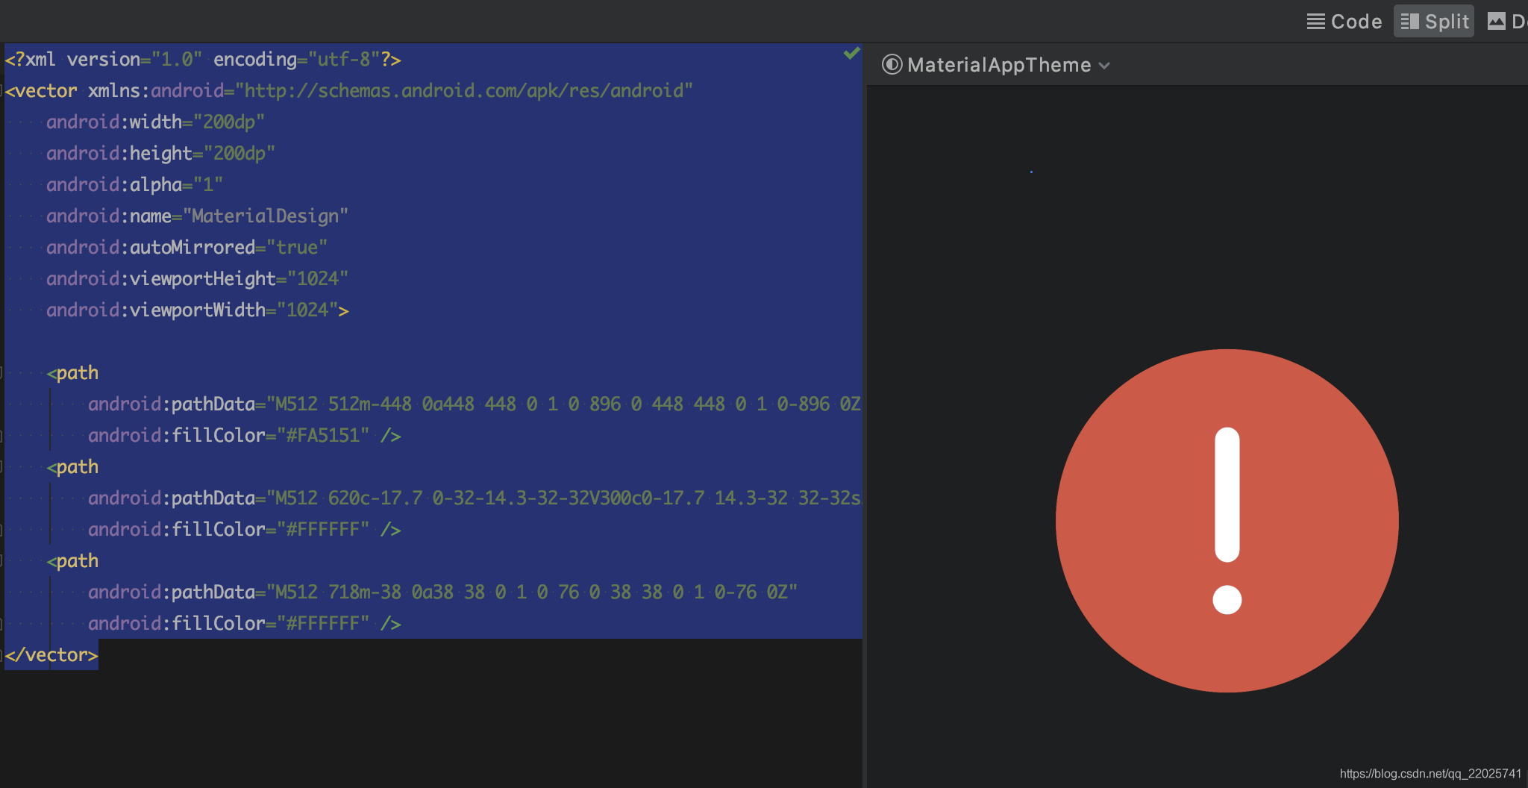This screenshot has height=788, width=1528.
Task: Collapse the vector tag fold marker
Action: point(3,91)
